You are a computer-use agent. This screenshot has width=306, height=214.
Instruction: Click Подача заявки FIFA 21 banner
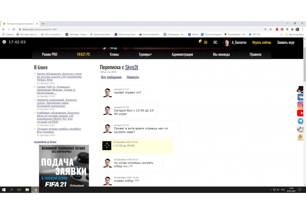point(64,166)
